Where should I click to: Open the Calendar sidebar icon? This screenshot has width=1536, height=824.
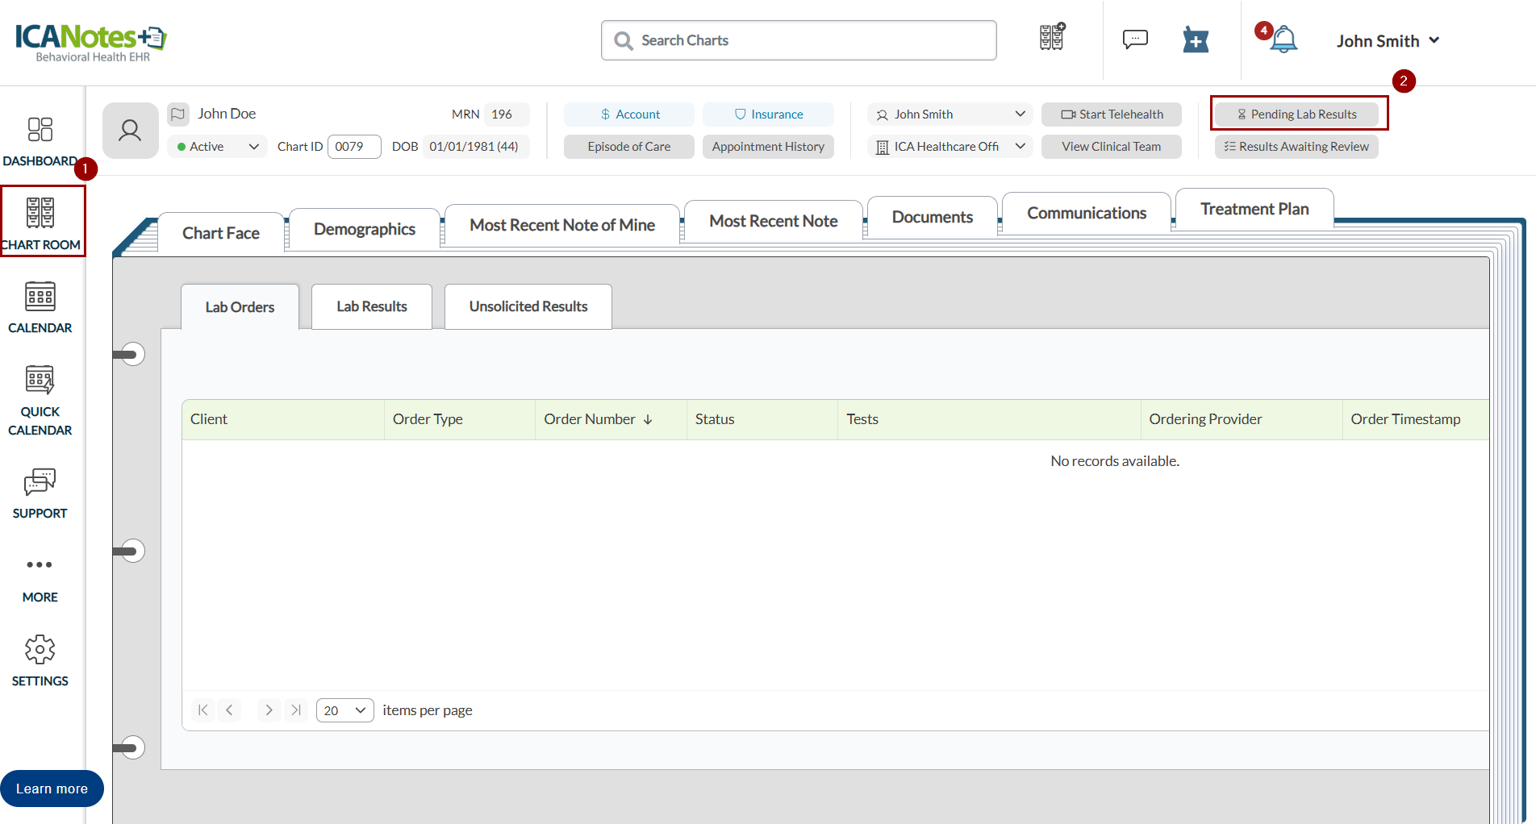pos(40,297)
